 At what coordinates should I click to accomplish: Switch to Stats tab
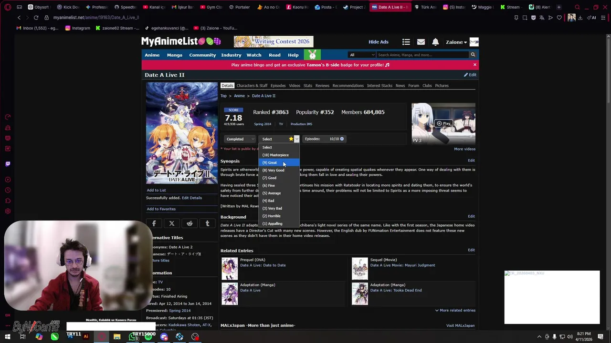(x=308, y=86)
